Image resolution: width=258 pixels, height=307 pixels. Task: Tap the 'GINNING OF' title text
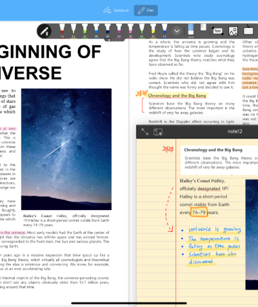[50, 52]
